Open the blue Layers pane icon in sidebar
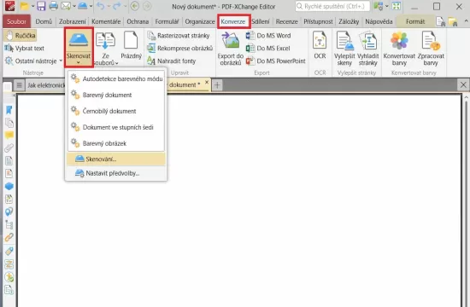The image size is (470, 307). (x=9, y=186)
